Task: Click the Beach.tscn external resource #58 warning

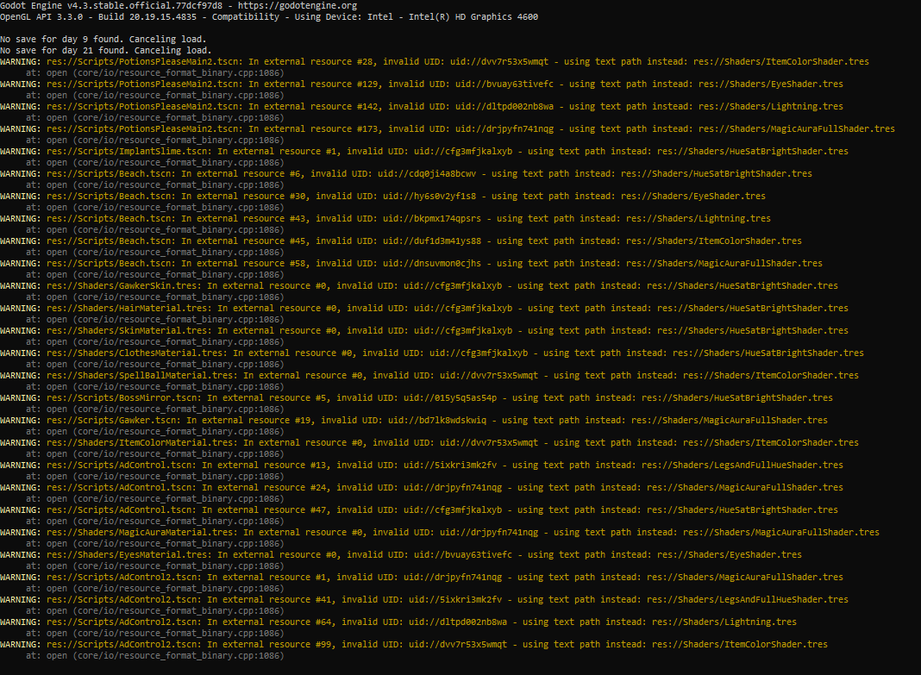Action: click(411, 263)
